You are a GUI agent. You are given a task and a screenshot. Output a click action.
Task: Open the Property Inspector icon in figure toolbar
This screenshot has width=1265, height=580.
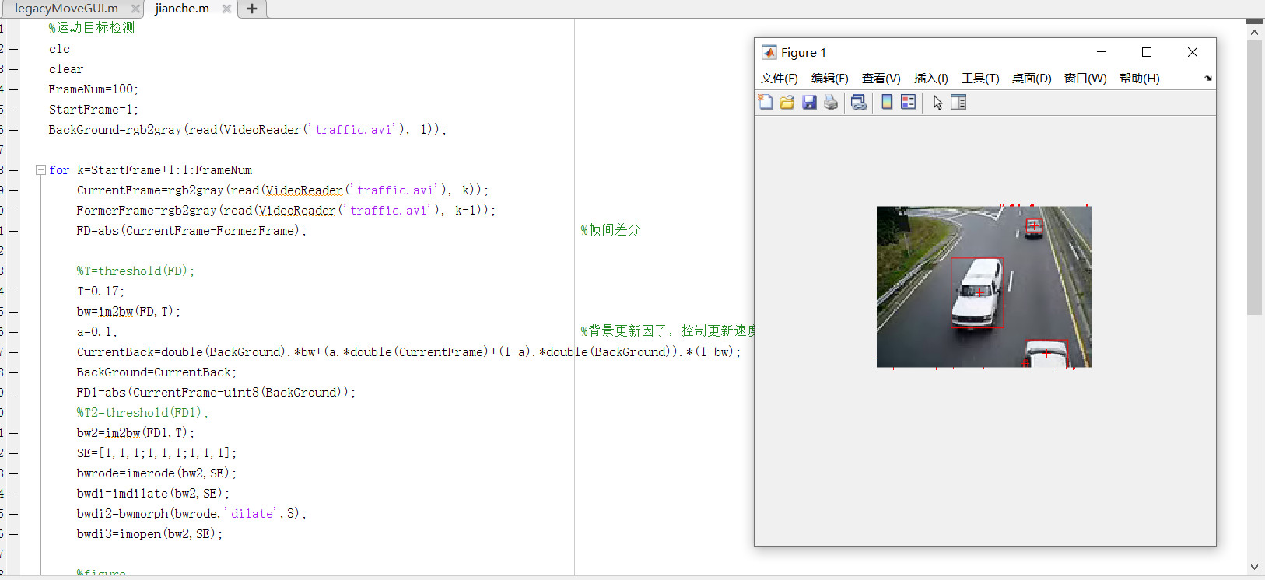958,102
